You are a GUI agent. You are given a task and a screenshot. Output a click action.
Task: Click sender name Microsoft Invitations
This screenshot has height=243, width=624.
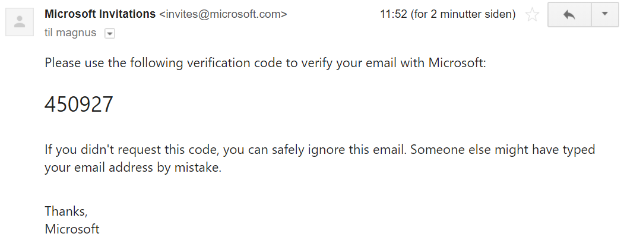(100, 14)
